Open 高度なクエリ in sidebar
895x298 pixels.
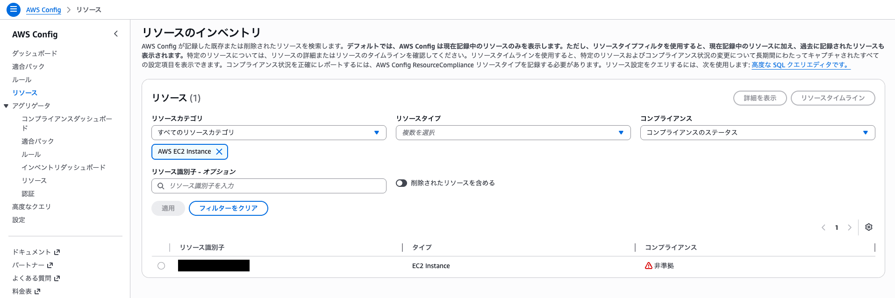[31, 206]
